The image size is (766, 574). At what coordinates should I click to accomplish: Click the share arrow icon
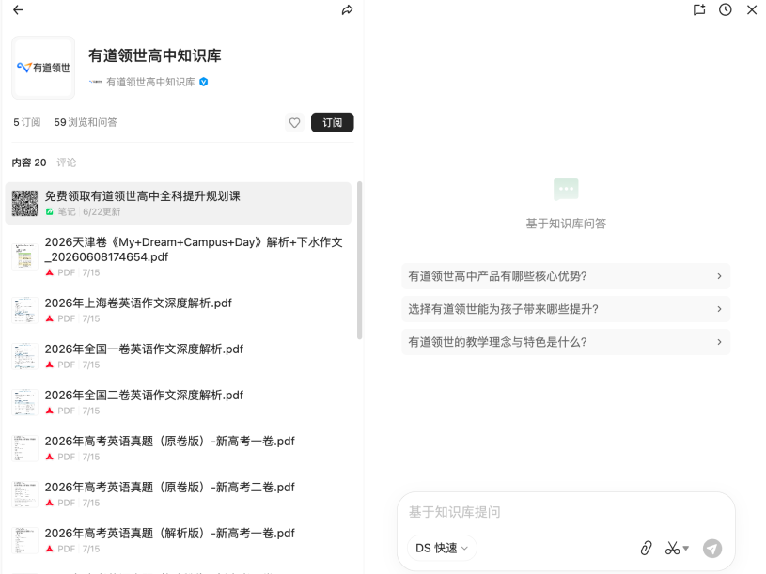point(347,9)
